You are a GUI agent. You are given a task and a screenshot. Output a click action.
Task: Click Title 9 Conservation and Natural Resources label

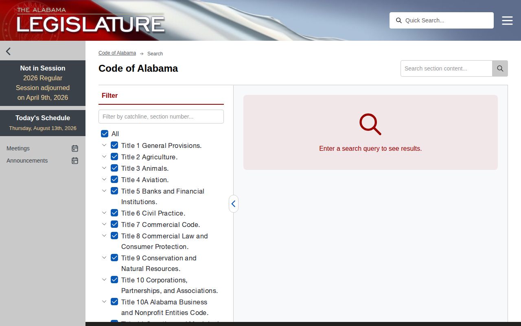159,263
